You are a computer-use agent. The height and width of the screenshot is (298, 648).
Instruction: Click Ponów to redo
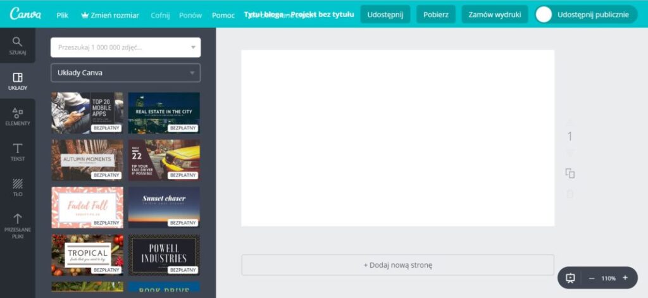(x=190, y=15)
